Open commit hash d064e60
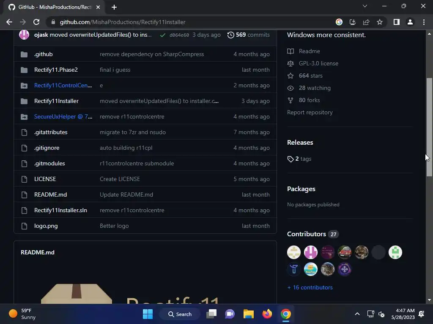 [x=179, y=35]
